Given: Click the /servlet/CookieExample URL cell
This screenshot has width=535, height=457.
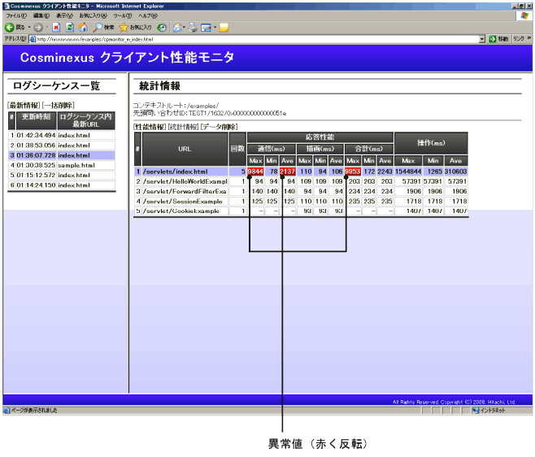Looking at the screenshot, I should click(x=185, y=211).
